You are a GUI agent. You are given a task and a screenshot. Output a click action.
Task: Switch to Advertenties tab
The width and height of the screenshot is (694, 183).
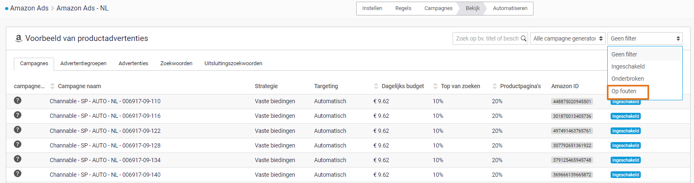133,64
